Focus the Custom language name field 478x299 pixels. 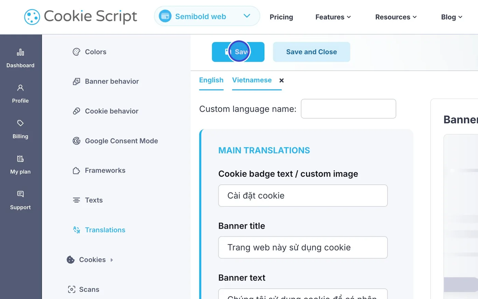(348, 109)
